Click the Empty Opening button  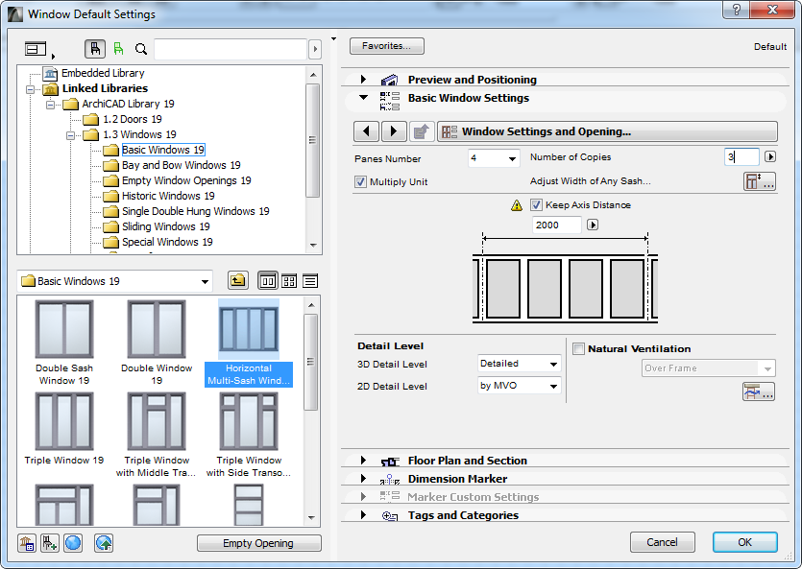point(258,543)
